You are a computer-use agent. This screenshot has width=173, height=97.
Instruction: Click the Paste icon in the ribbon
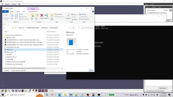click(x=16, y=16)
